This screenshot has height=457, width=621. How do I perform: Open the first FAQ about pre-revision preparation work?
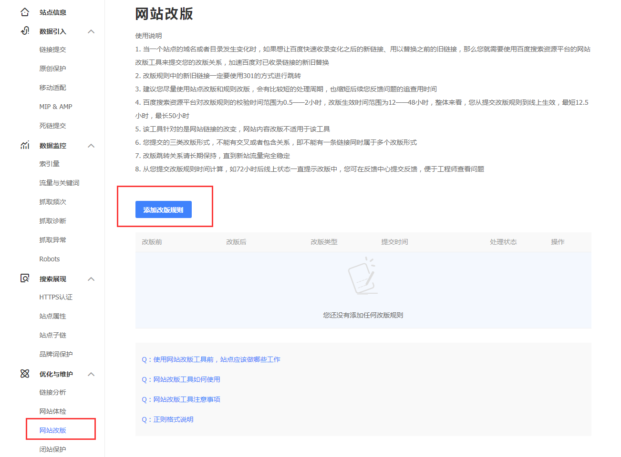click(x=210, y=359)
